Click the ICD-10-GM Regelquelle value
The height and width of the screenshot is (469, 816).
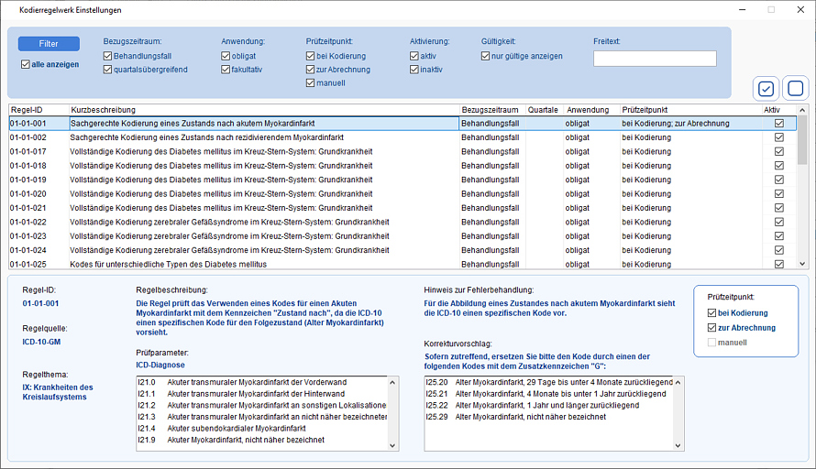point(41,342)
